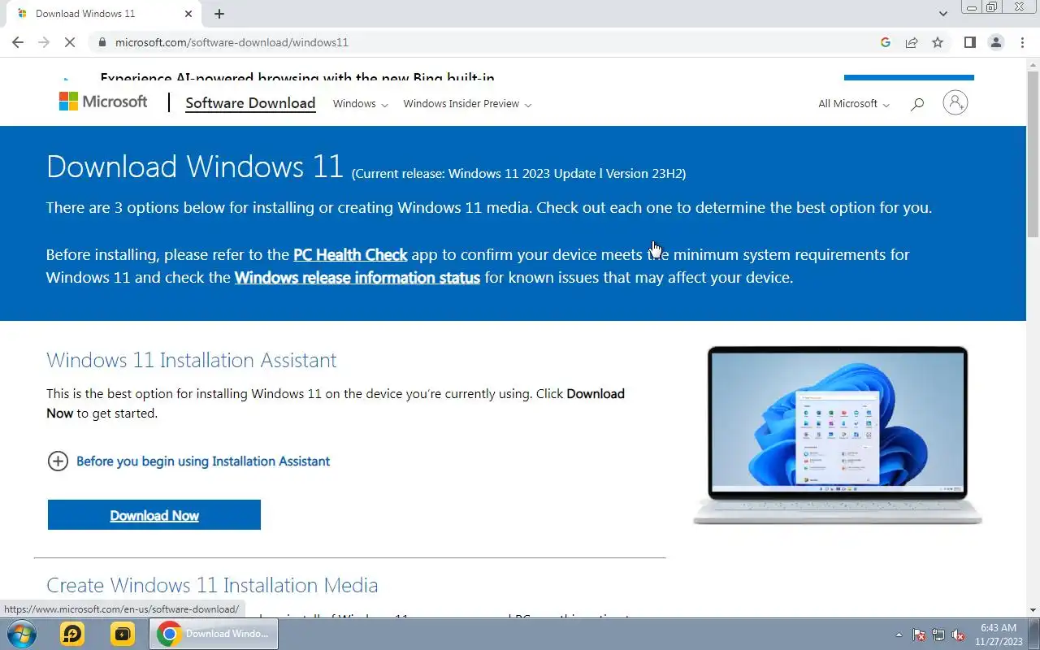
Task: Expand the Windows menu
Action: pyautogui.click(x=361, y=104)
